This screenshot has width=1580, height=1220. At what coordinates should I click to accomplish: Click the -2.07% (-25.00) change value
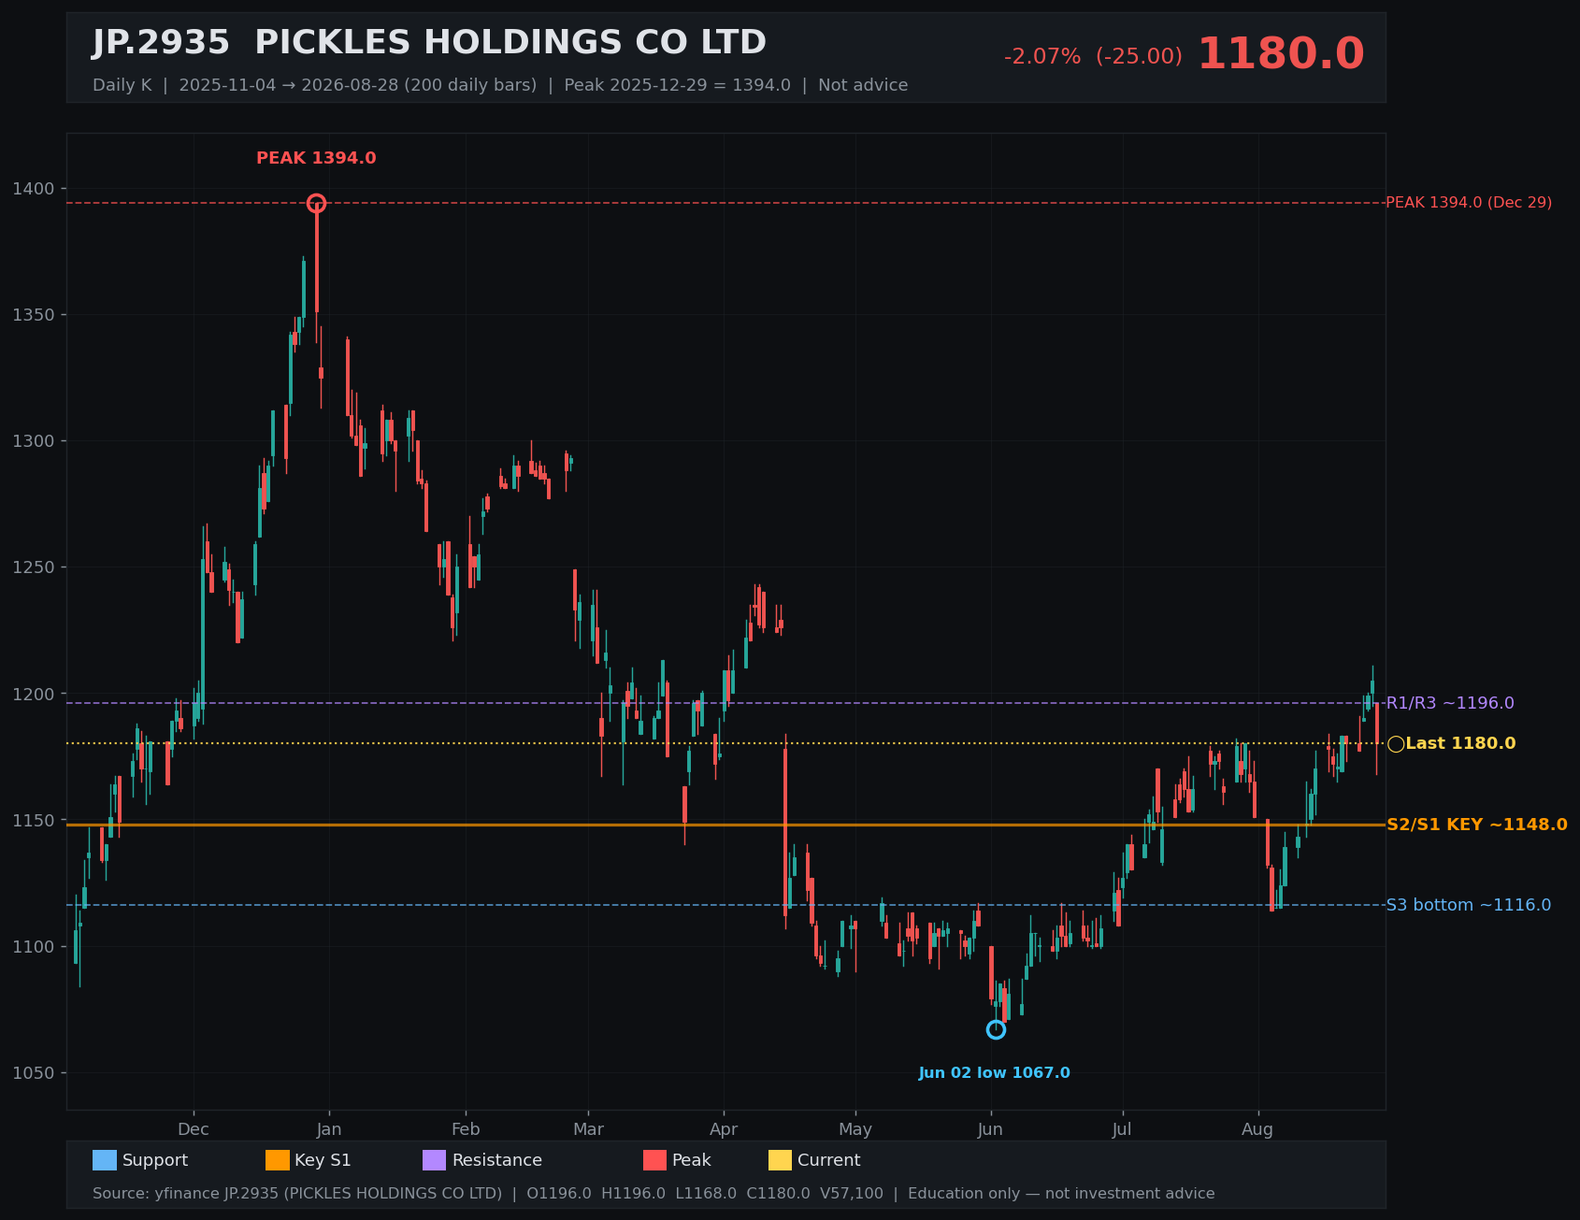point(1093,56)
